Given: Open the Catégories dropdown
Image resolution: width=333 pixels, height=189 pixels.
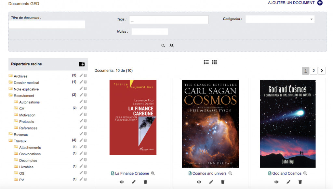Looking at the screenshot, I should pyautogui.click(x=280, y=19).
